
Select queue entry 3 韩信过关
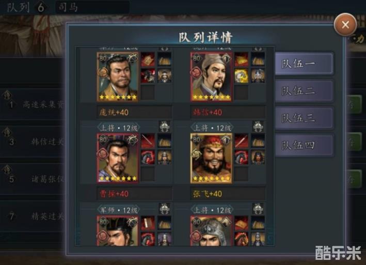click(x=33, y=142)
